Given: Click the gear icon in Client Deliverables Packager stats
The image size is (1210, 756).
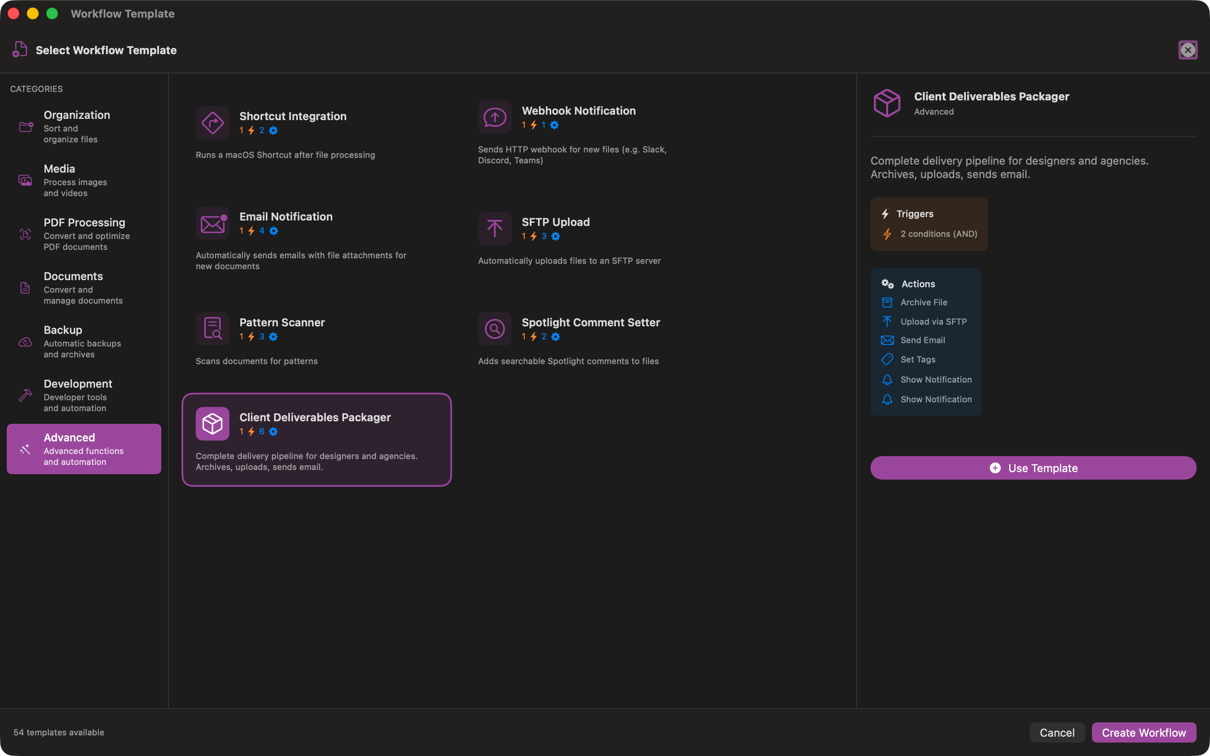Looking at the screenshot, I should point(273,431).
